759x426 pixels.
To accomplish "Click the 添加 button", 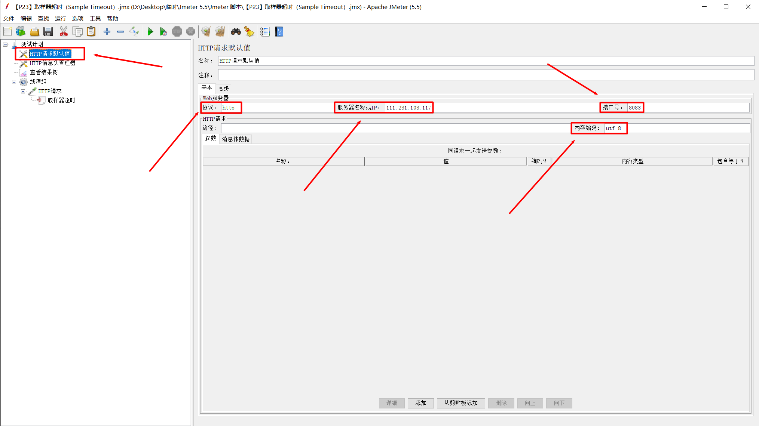I will tap(421, 403).
